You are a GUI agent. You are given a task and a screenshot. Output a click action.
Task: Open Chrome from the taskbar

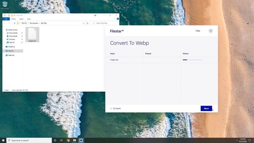pyautogui.click(x=68, y=140)
